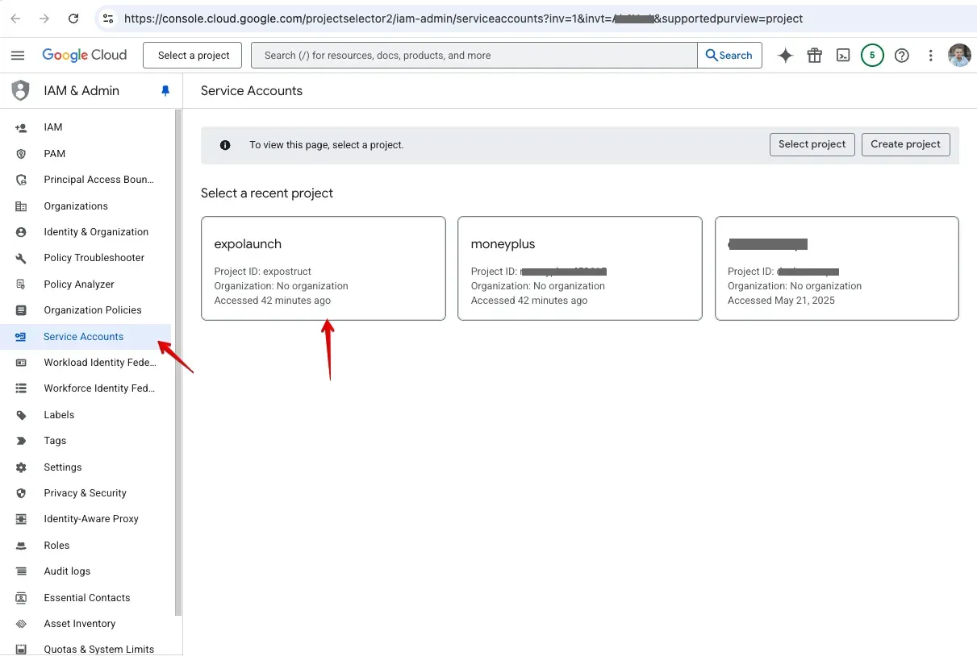Open the help question mark icon
This screenshot has height=656, width=977.
[x=902, y=56]
